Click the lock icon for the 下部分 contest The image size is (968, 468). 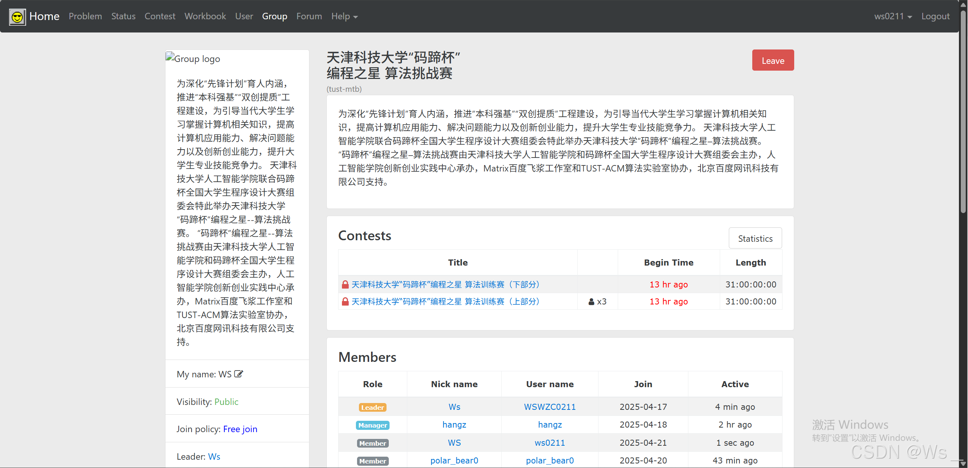tap(345, 284)
